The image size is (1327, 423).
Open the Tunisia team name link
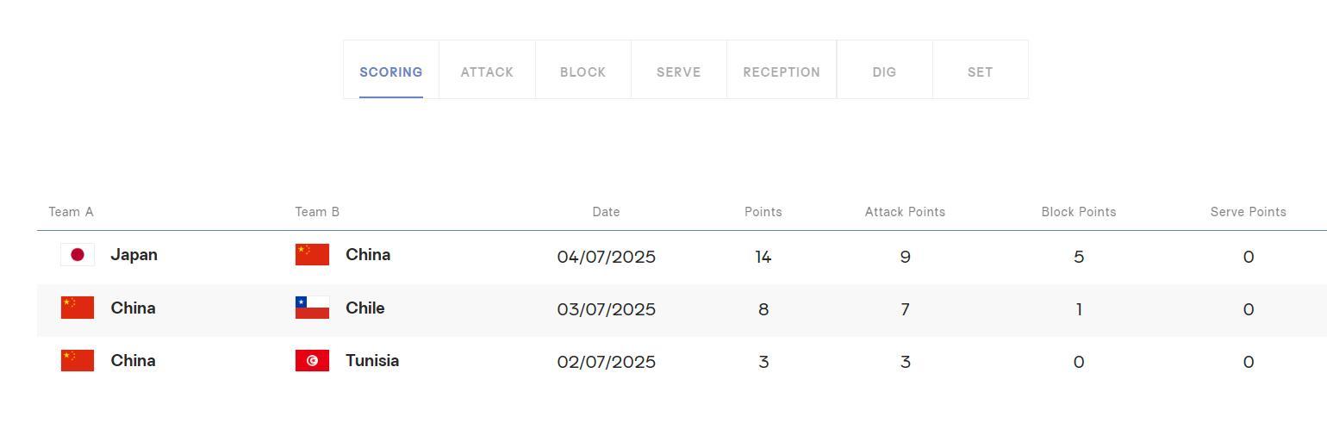coord(372,361)
